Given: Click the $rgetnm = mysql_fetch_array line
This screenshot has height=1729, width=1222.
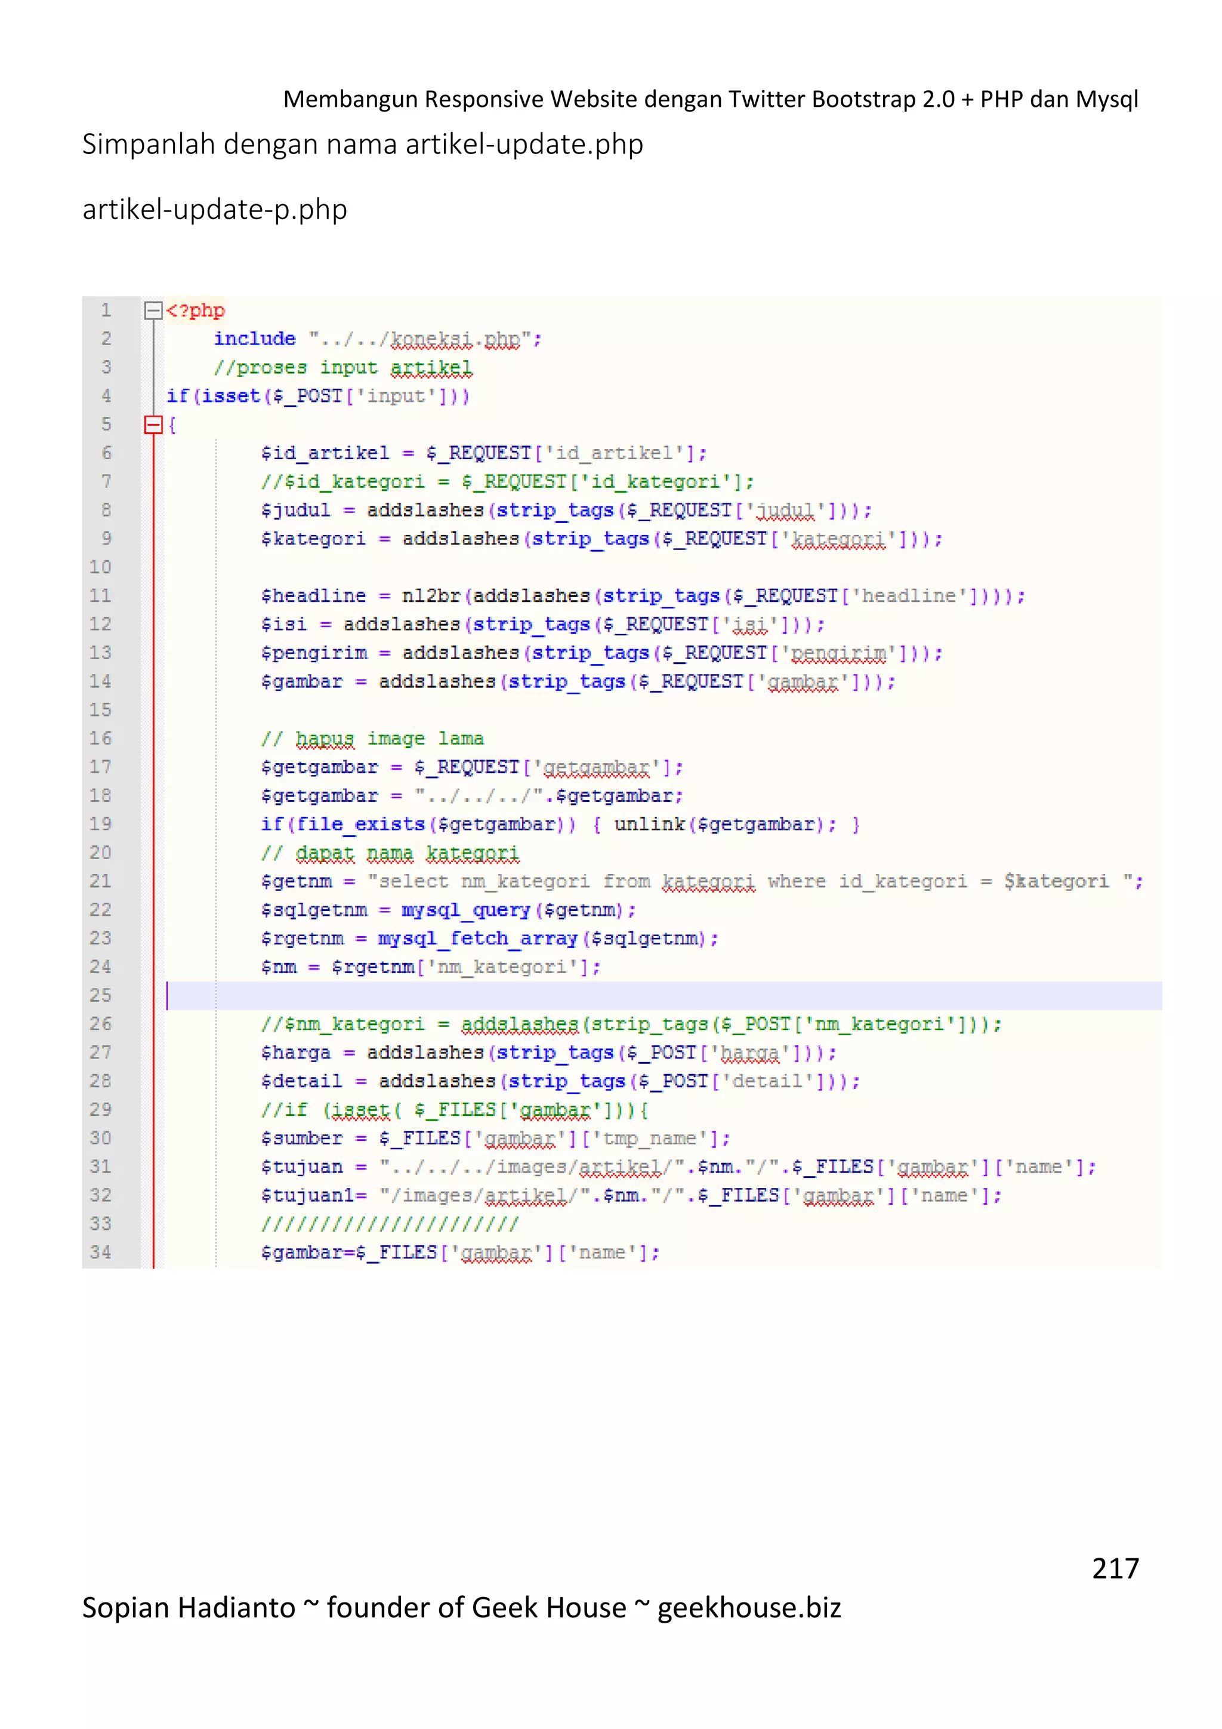Looking at the screenshot, I should pyautogui.click(x=490, y=939).
